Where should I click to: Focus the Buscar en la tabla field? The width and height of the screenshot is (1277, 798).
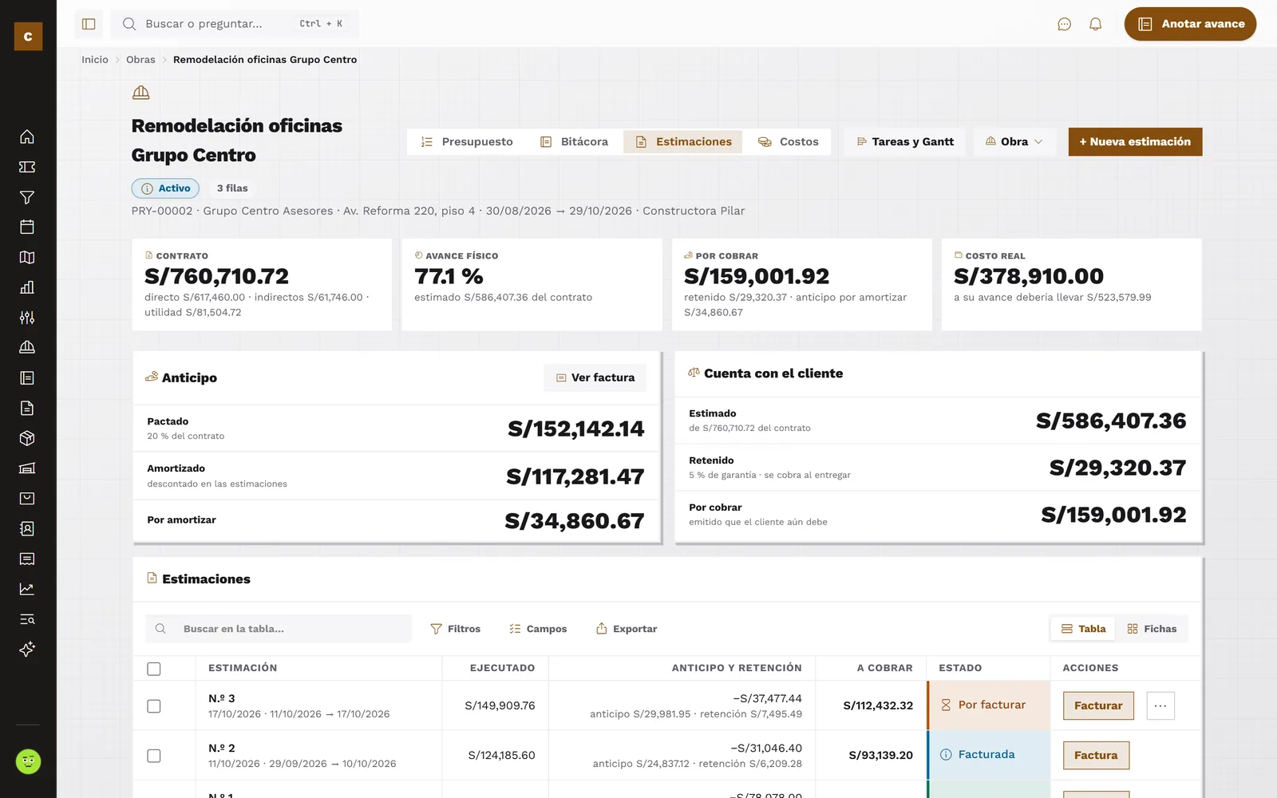click(x=279, y=629)
